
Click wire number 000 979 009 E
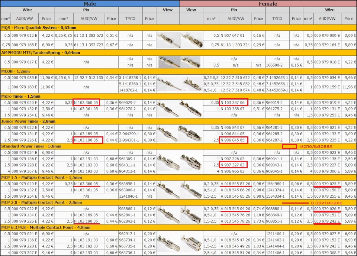[327, 36]
